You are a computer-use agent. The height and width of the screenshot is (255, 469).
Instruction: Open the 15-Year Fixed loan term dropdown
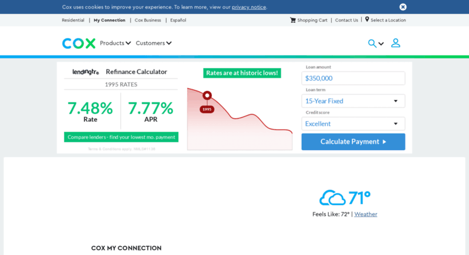pos(353,101)
